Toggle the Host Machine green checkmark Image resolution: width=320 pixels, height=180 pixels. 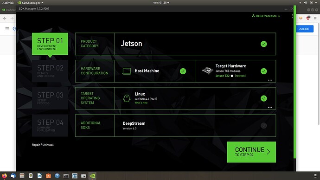tap(183, 71)
